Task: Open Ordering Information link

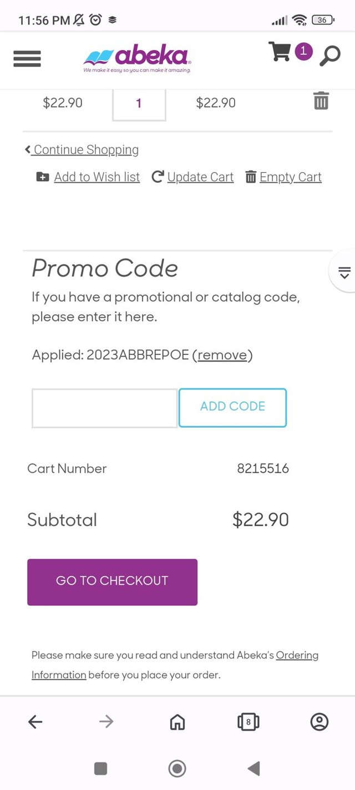Action: pos(297,656)
